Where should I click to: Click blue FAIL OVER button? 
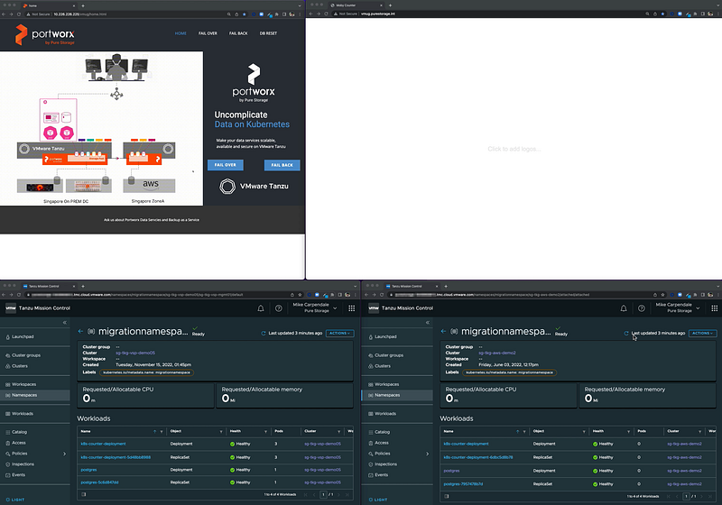coord(225,165)
